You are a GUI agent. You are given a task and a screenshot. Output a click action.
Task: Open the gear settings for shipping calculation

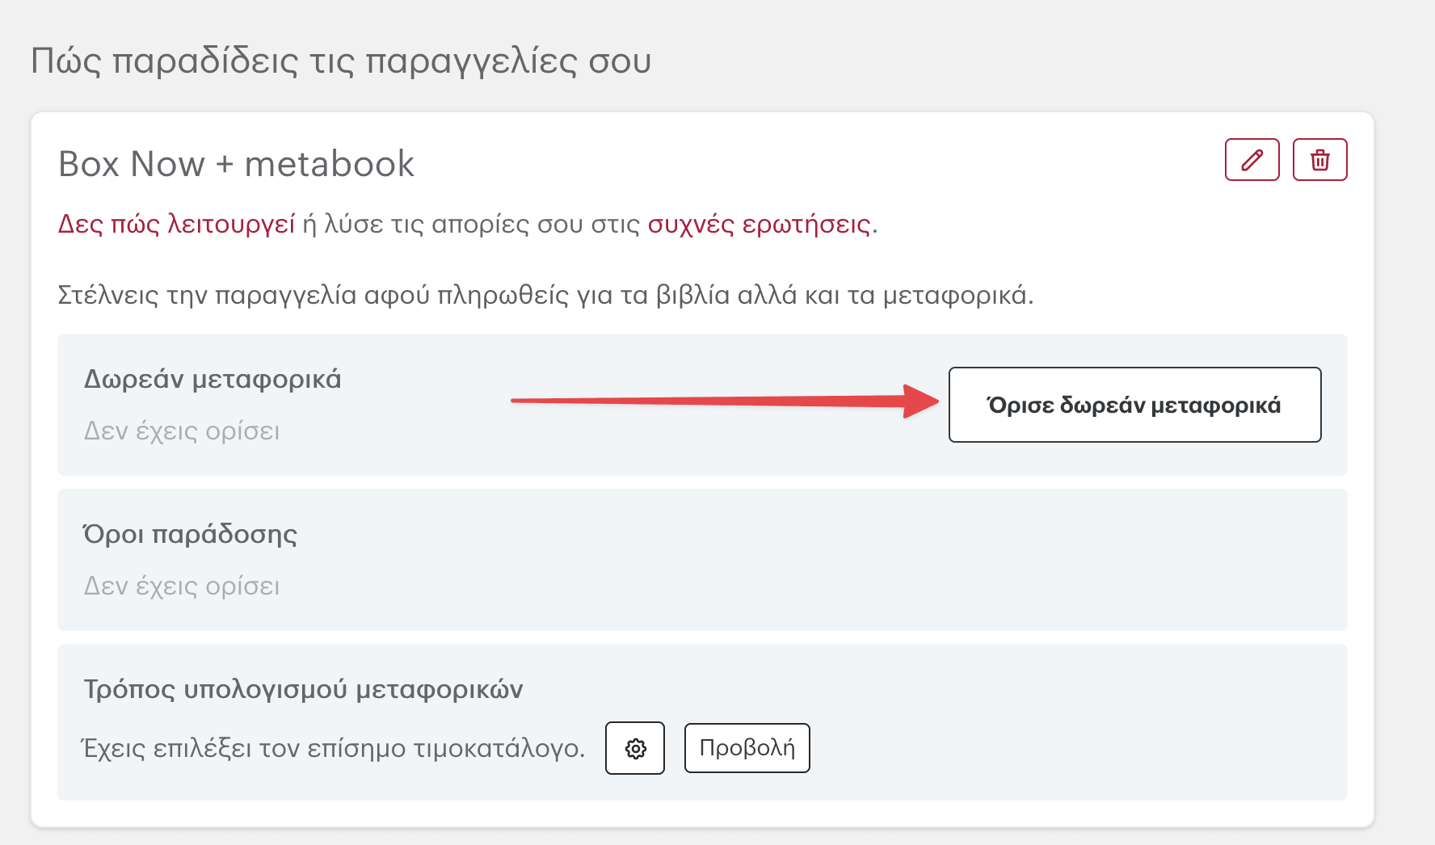(635, 748)
